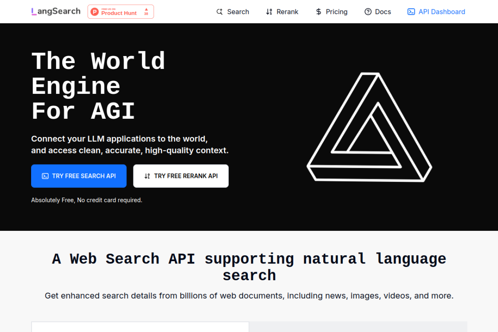Open the API Dashboard link

coord(437,12)
